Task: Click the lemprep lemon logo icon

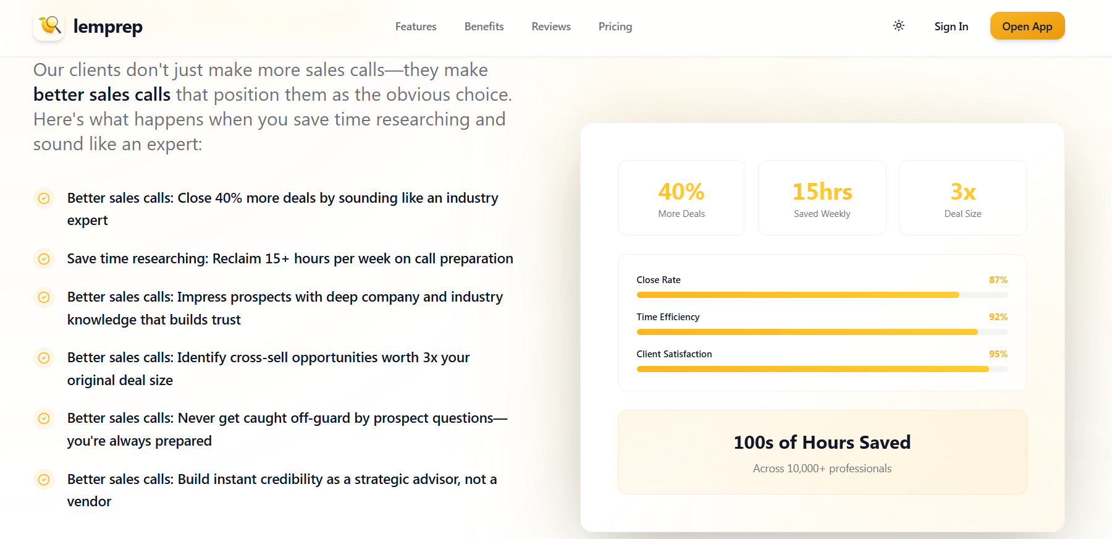Action: pyautogui.click(x=49, y=26)
